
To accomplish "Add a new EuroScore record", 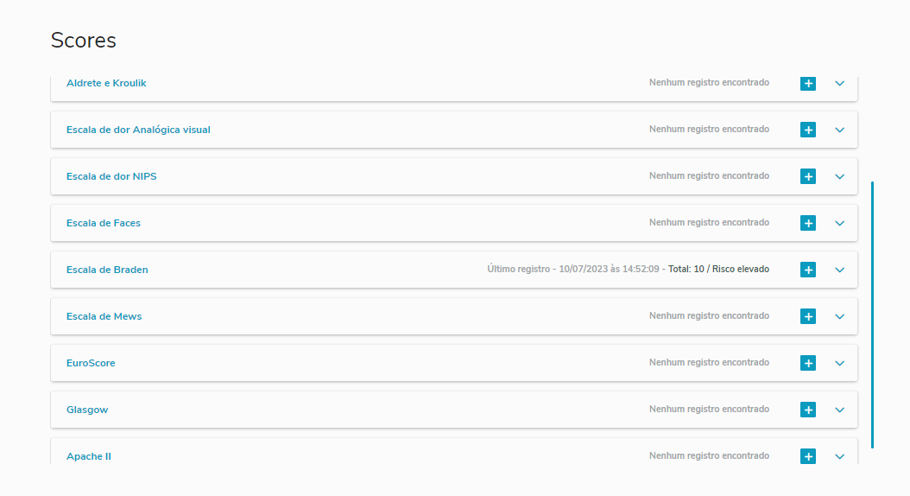I will click(808, 363).
